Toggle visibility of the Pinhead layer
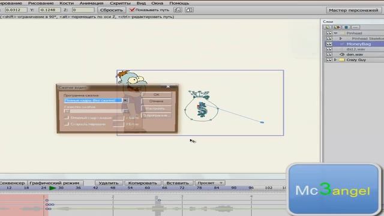384x216 pixels. click(329, 33)
